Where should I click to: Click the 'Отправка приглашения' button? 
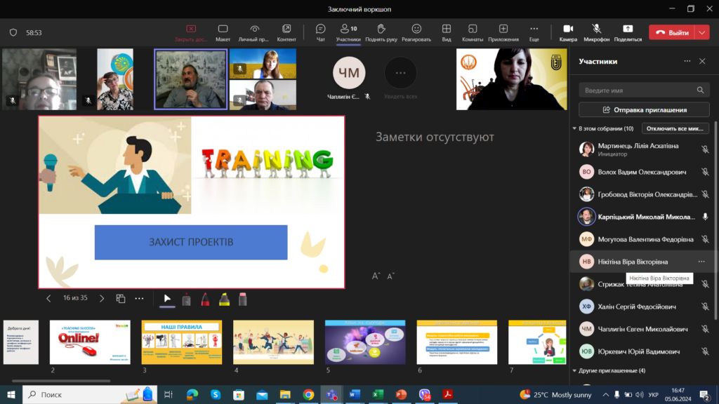click(644, 110)
